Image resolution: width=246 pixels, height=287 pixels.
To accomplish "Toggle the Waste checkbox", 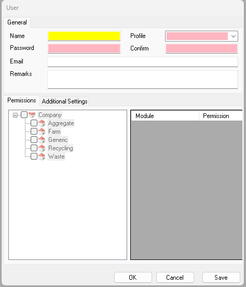I will click(34, 156).
